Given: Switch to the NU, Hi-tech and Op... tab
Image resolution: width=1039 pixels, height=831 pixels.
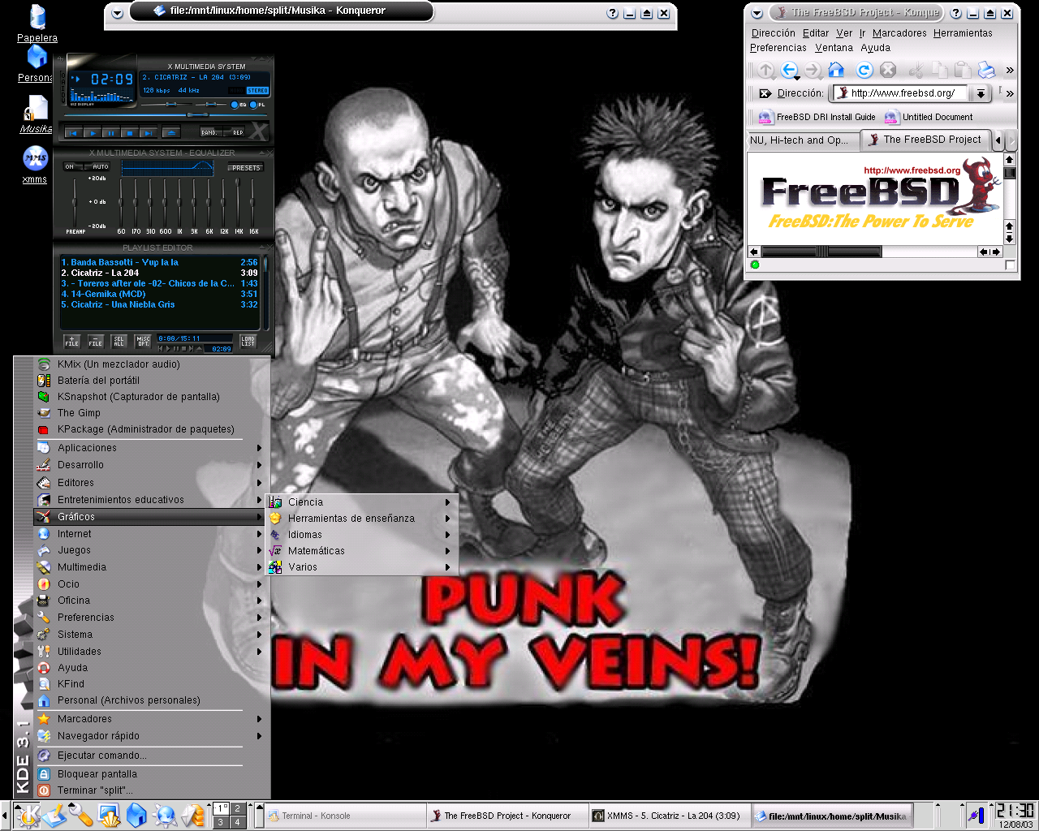Looking at the screenshot, I should point(802,140).
